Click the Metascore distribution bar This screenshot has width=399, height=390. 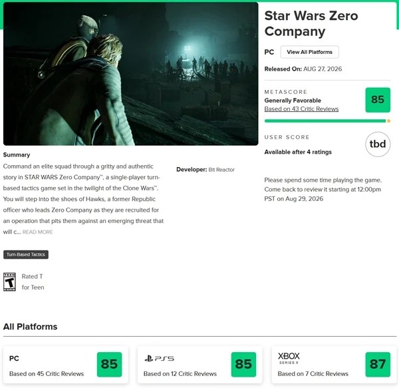coord(327,121)
